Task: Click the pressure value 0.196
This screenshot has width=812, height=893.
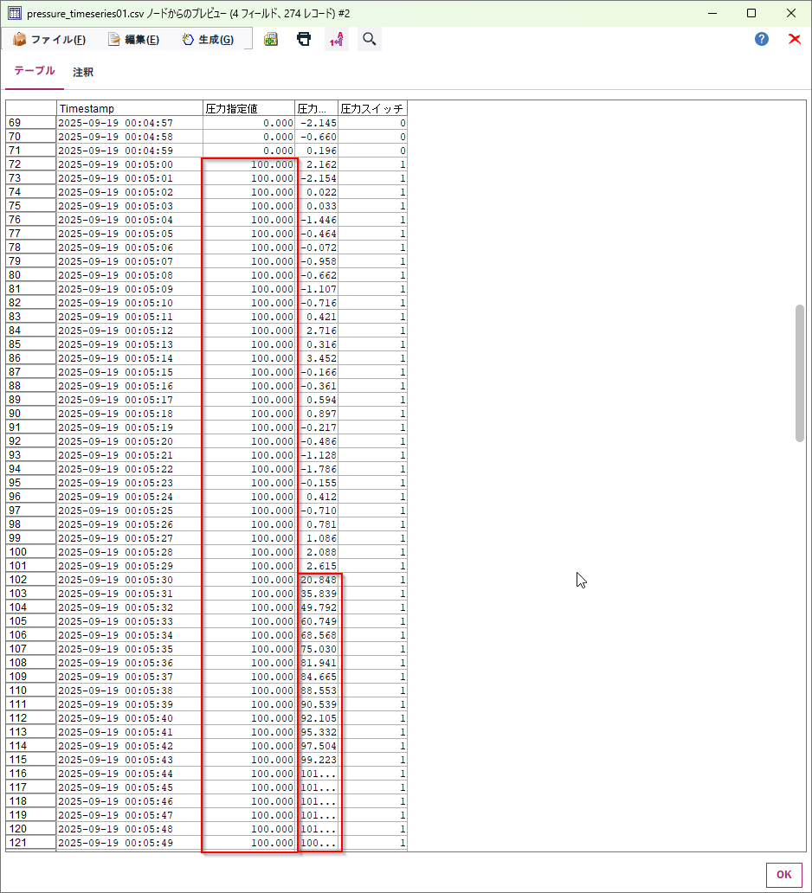Action: [321, 151]
